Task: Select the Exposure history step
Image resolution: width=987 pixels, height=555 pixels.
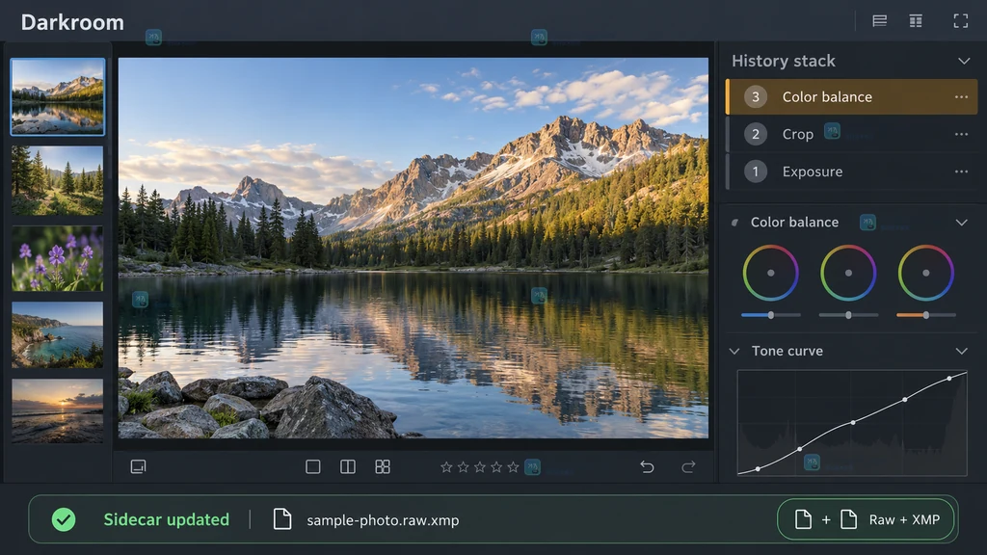Action: point(852,172)
